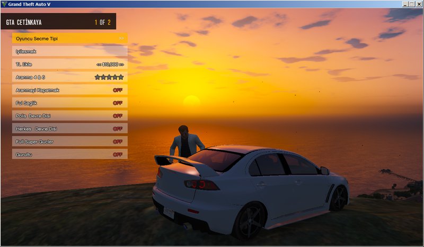The image size is (424, 247).
Task: Minimize the Grand Theft Auto V window
Action: click(405, 4)
